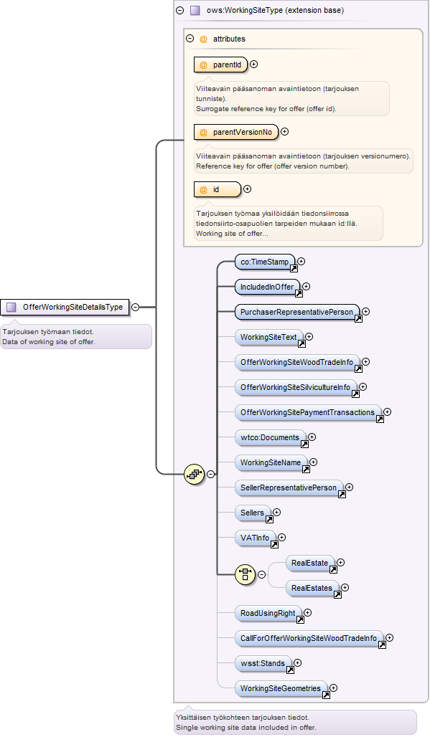Viewport: 430px width, 737px height.
Task: Select the CallForOfferWorkingSiteWoodTradeInfo element
Action: click(x=309, y=638)
